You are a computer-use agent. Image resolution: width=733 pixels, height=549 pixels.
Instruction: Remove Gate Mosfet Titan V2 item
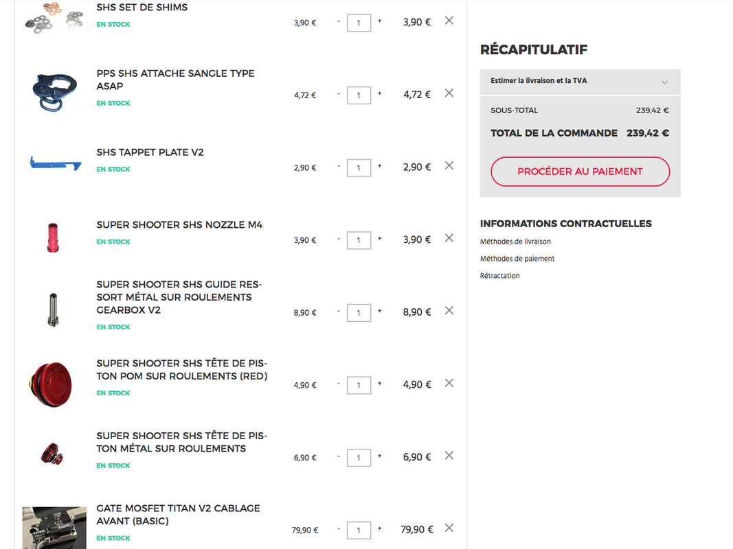tap(449, 528)
